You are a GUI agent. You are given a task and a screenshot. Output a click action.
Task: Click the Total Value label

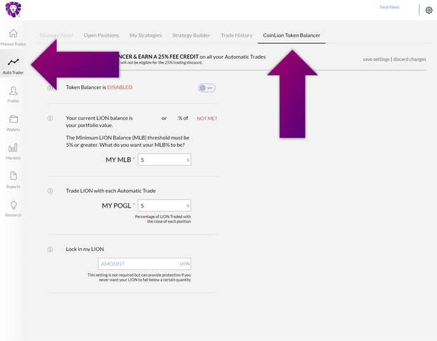(x=389, y=7)
